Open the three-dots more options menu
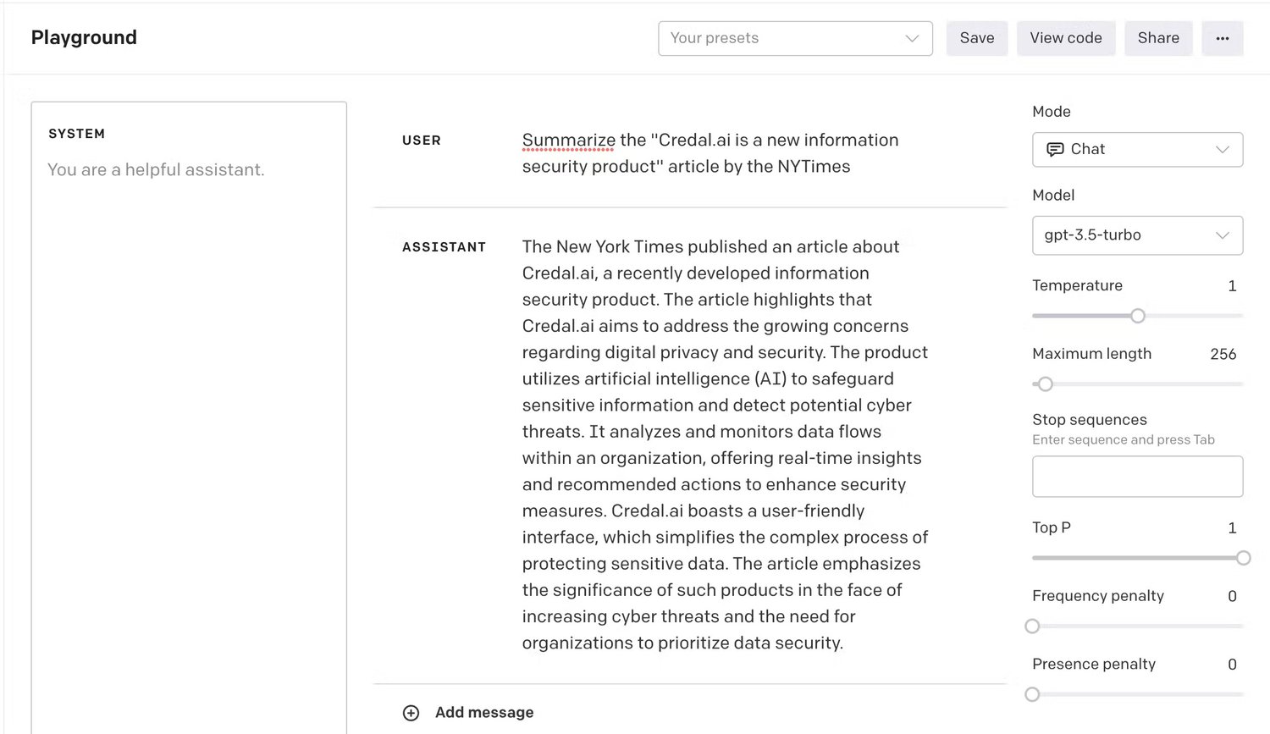The height and width of the screenshot is (734, 1270). tap(1222, 38)
